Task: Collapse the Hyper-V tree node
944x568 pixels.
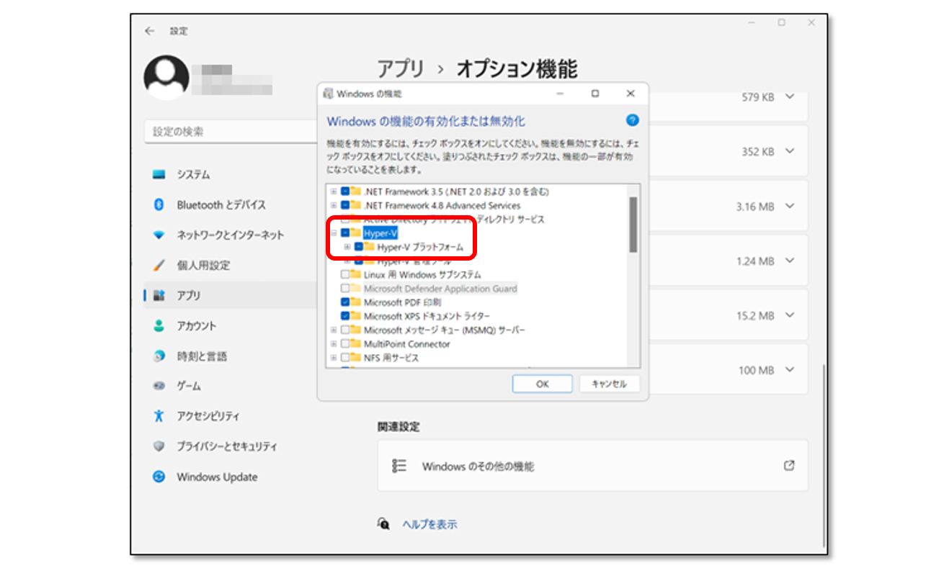Action: coord(334,233)
